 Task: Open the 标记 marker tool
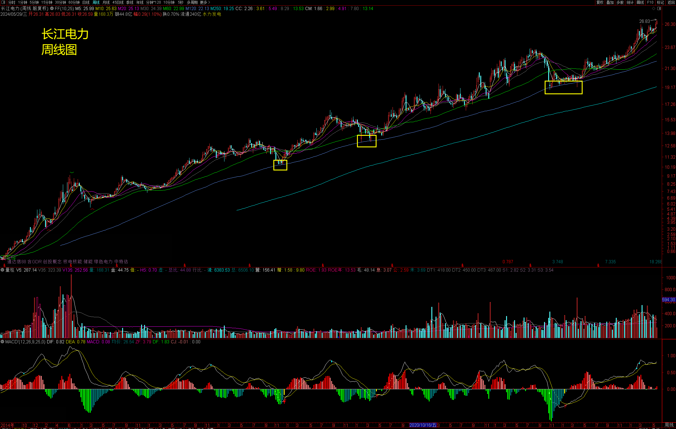(660, 2)
